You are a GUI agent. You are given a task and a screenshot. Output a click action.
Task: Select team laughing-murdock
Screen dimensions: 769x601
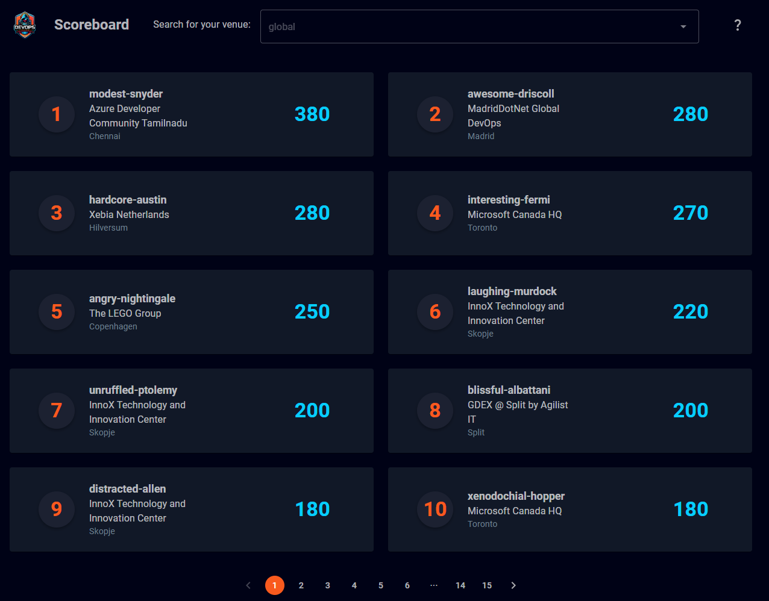[512, 291]
